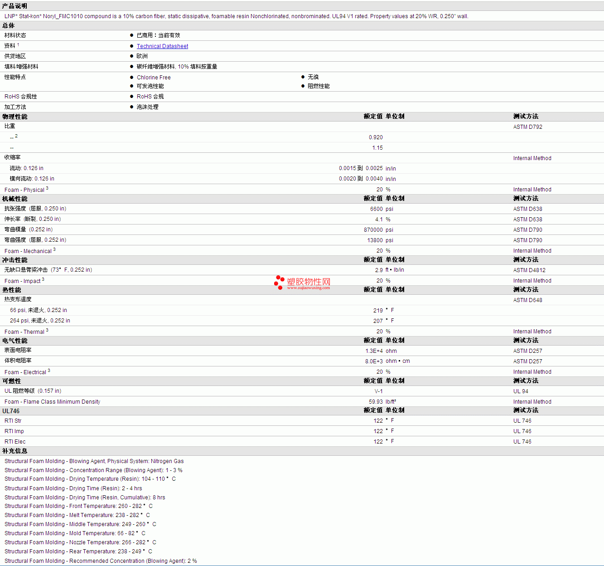The width and height of the screenshot is (604, 566).
Task: Click the '物理性能' section header
Action: click(15, 117)
